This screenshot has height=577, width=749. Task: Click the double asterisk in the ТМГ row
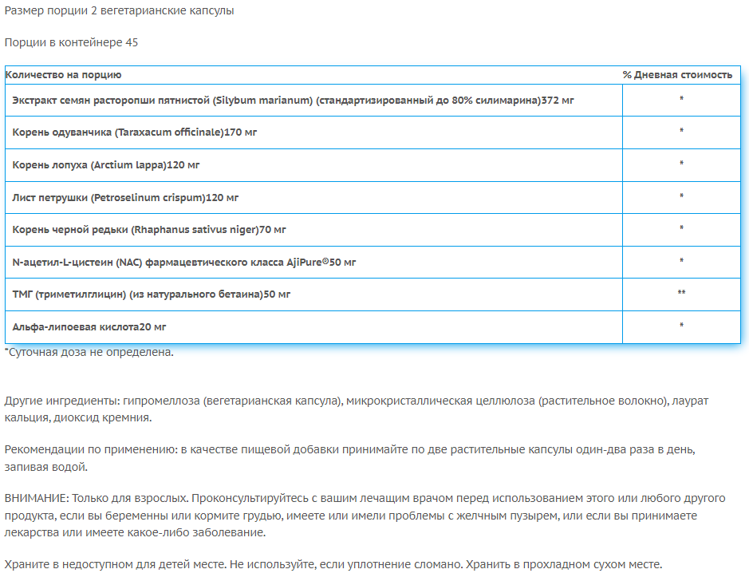pyautogui.click(x=681, y=294)
